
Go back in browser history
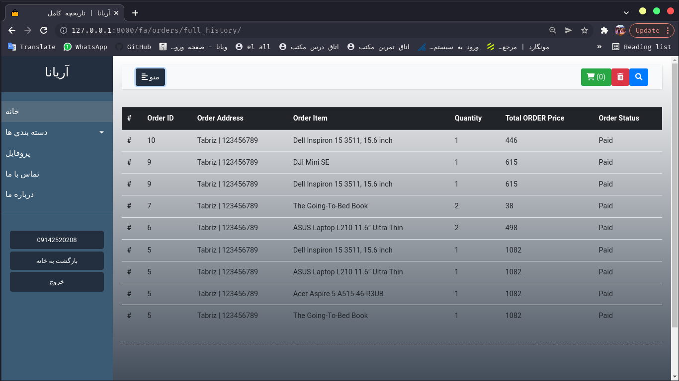tap(12, 30)
